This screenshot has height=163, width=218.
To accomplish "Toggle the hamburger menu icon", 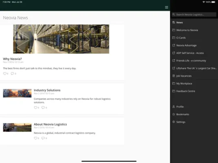I will pyautogui.click(x=167, y=7).
